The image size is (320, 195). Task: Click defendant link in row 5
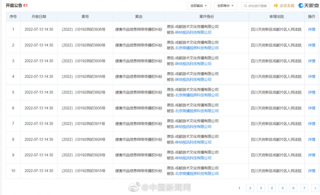196,95
